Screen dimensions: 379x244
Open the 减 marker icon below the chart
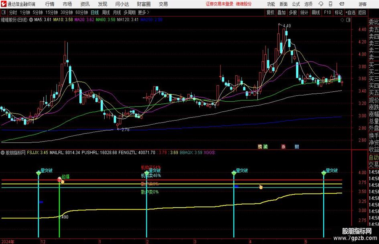click(x=266, y=146)
